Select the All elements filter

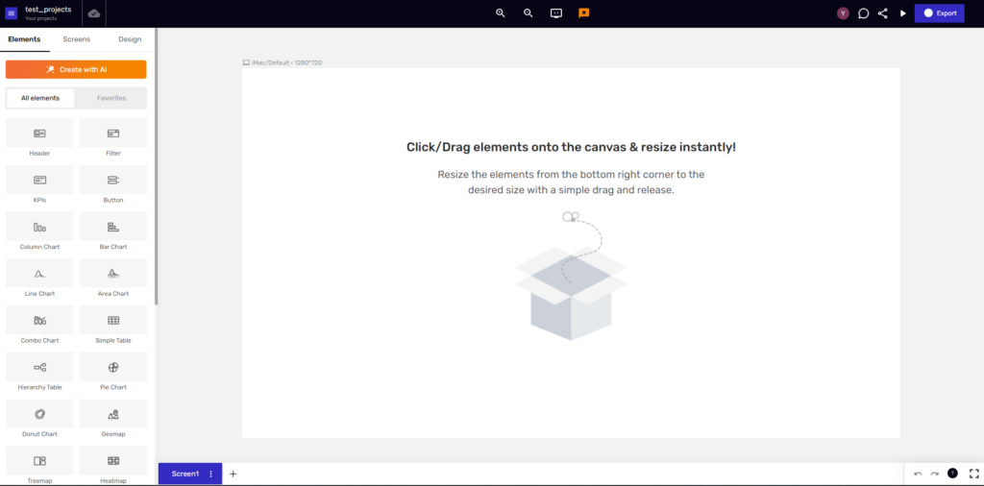pyautogui.click(x=40, y=98)
